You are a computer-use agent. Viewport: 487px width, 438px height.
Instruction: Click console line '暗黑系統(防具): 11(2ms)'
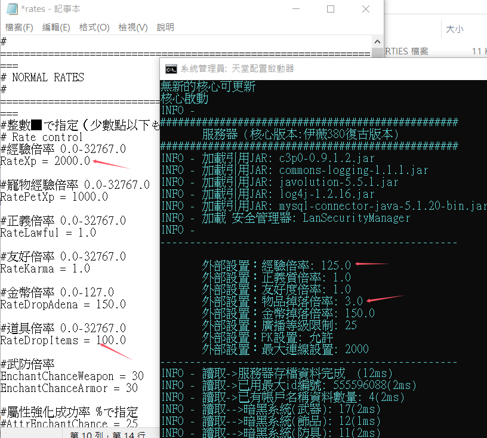click(312, 433)
